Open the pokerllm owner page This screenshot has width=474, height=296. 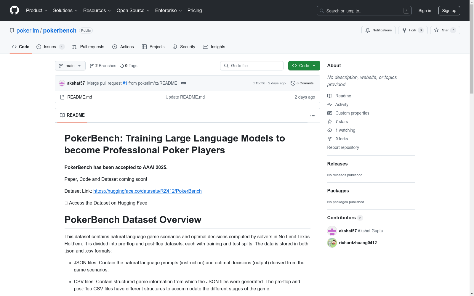pos(28,30)
